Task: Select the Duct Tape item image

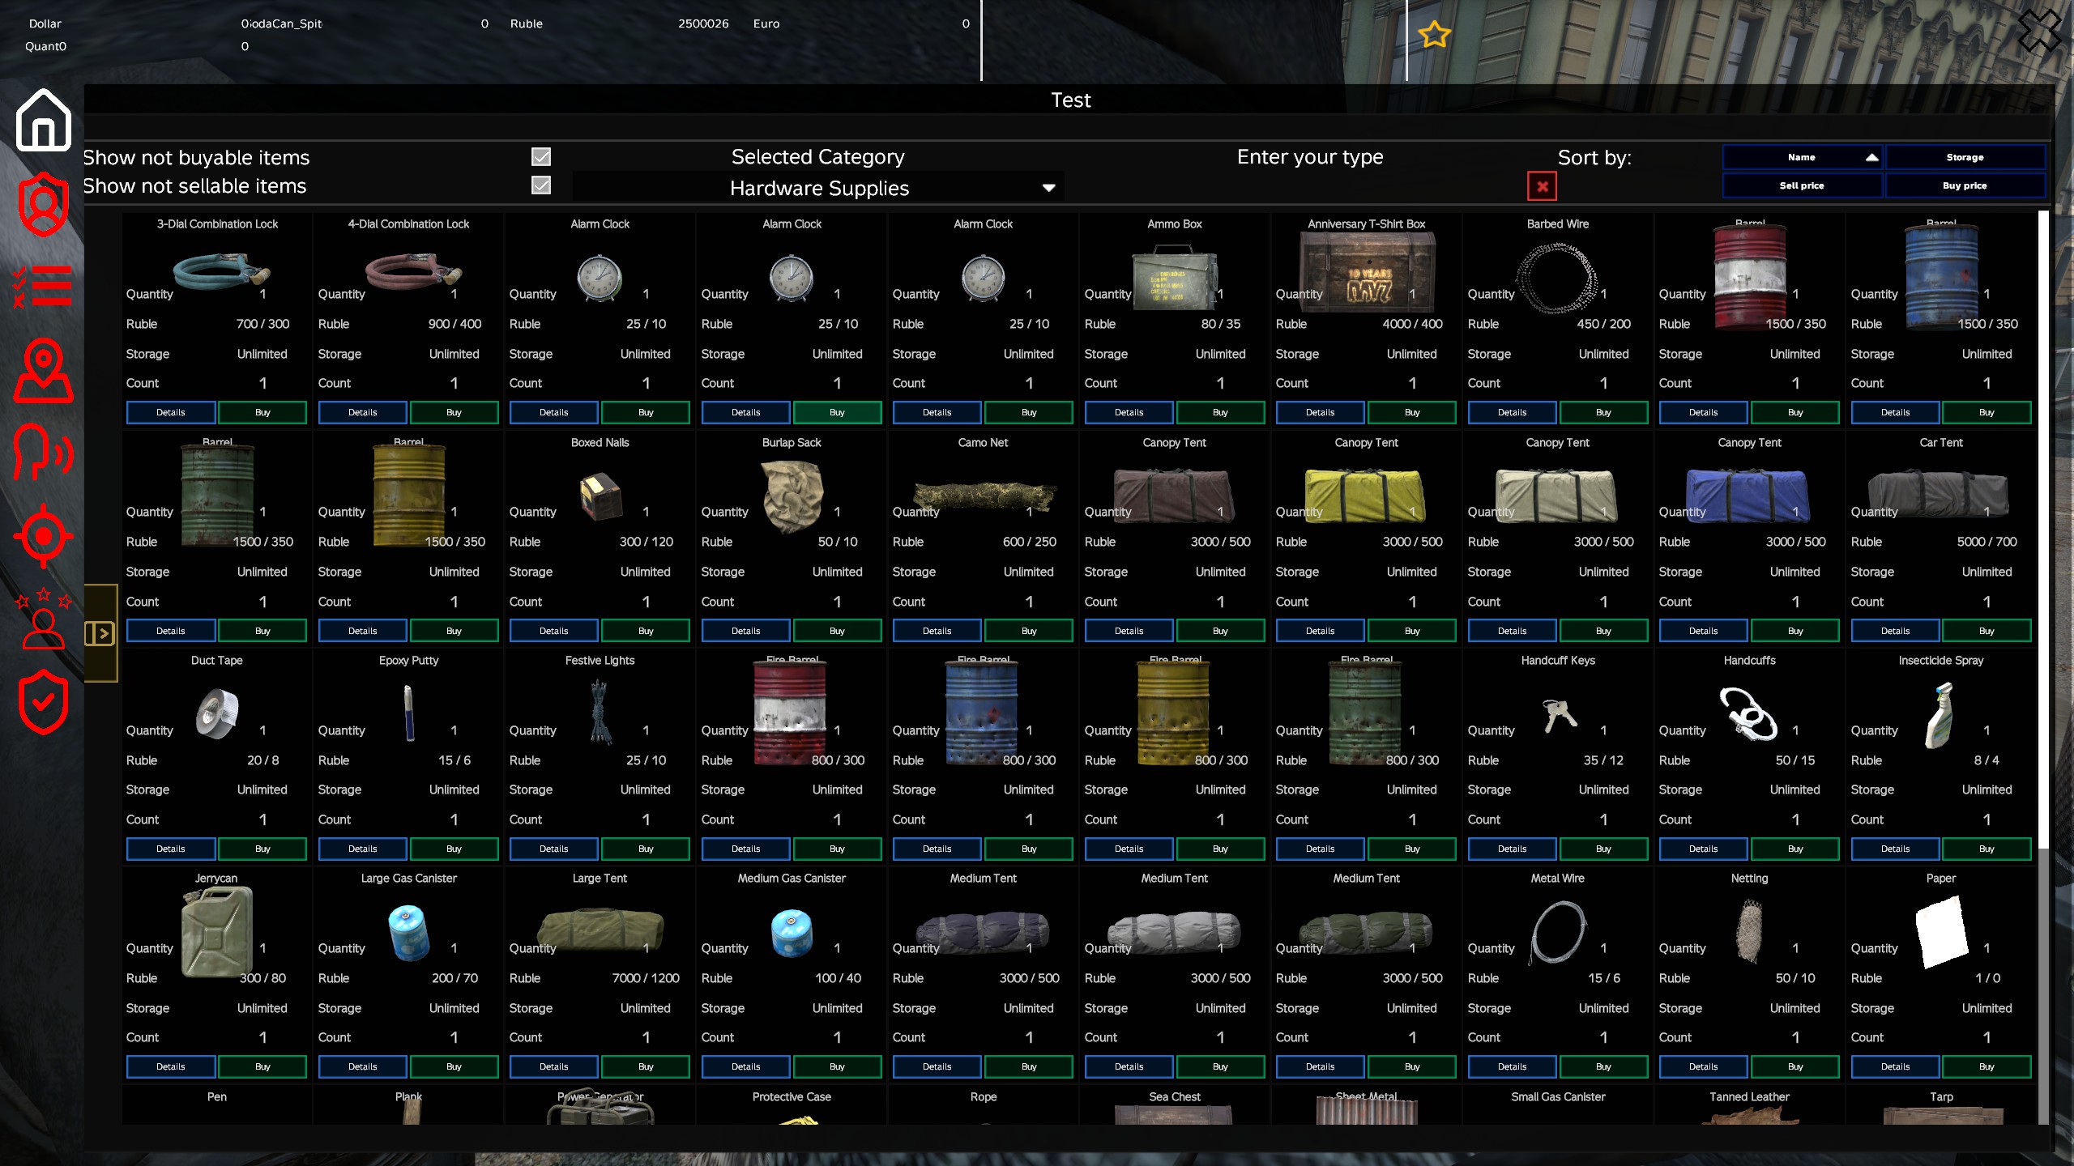Action: click(217, 714)
